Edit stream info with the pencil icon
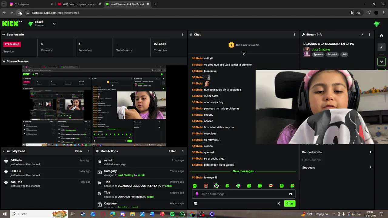The width and height of the screenshot is (388, 218). (362, 35)
